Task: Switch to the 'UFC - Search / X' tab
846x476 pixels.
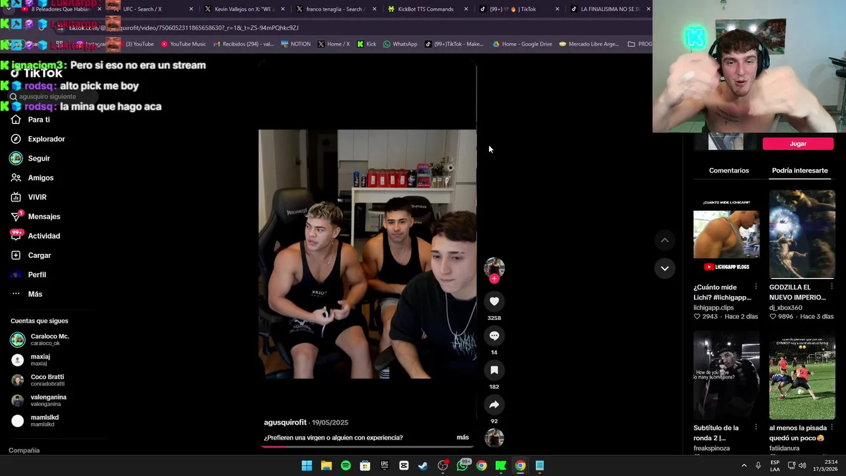Action: coord(151,9)
